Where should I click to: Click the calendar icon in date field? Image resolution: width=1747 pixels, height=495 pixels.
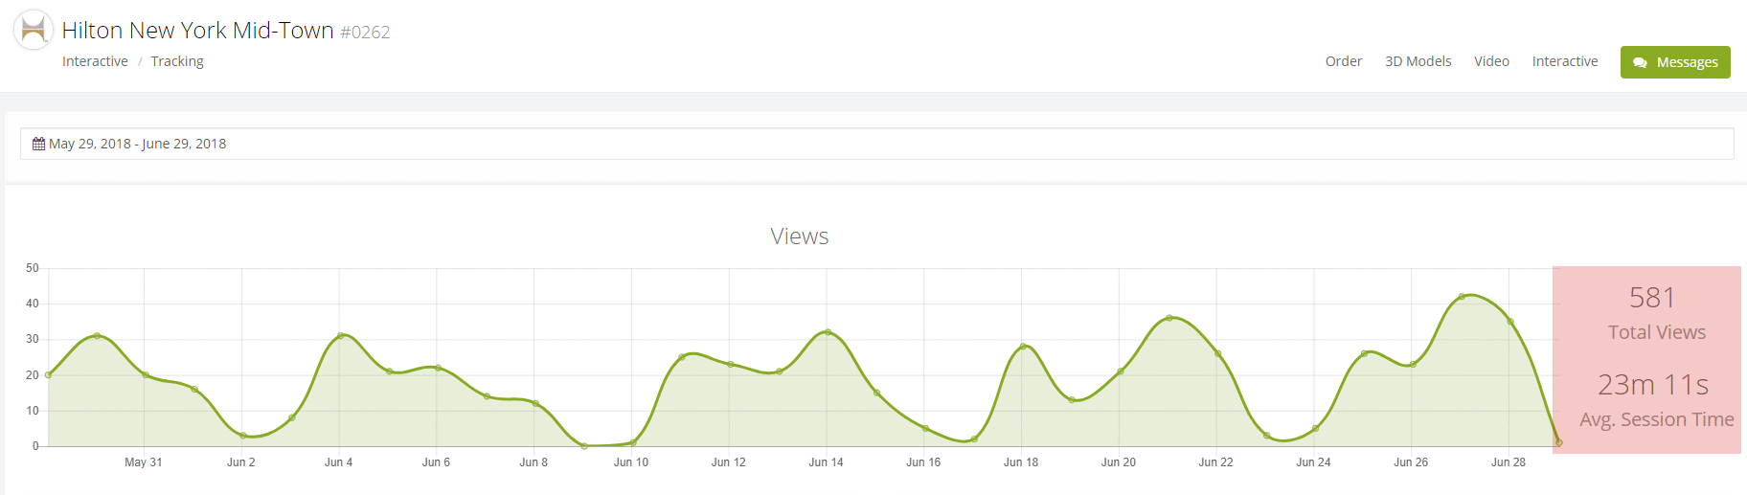38,144
